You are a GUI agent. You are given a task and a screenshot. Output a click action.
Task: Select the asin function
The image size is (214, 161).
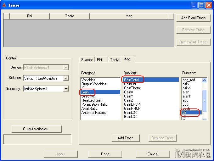click(192, 84)
